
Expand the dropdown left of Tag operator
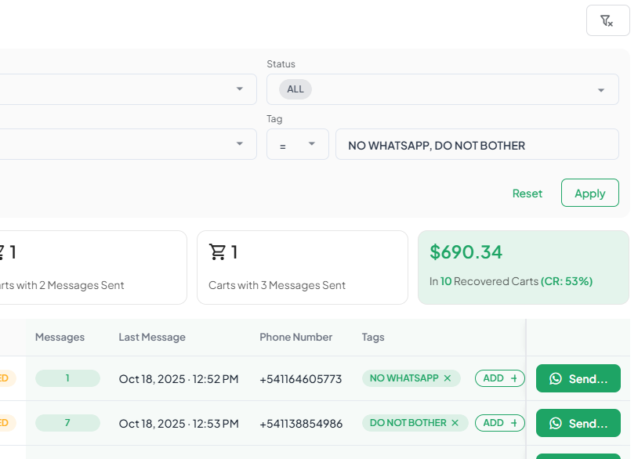click(240, 144)
